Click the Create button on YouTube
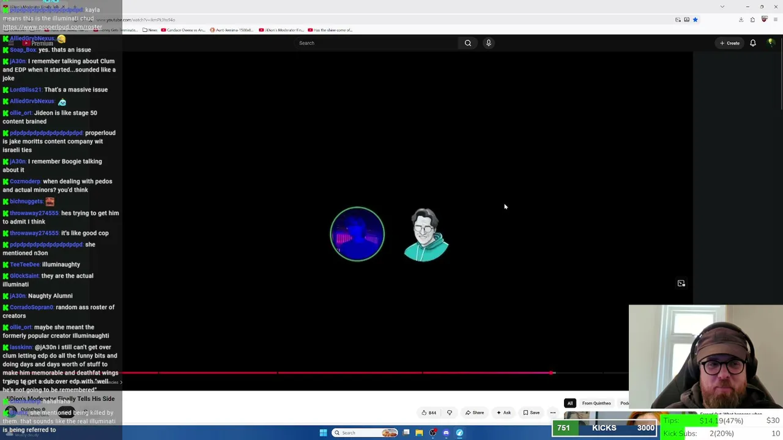The image size is (783, 440). [x=730, y=43]
